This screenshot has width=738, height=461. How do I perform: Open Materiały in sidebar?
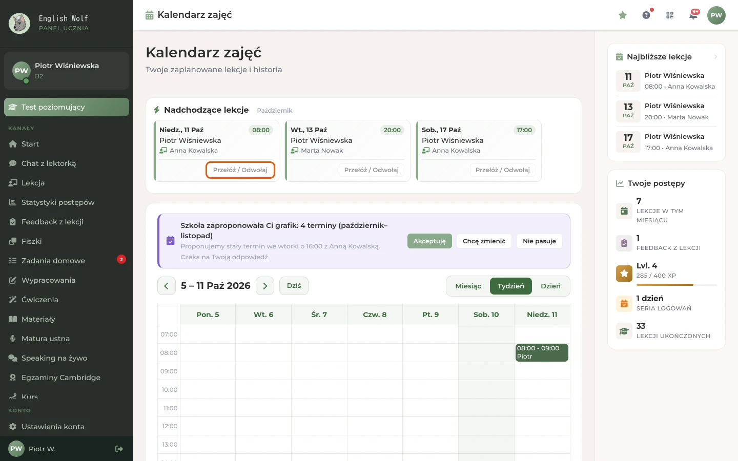click(x=67, y=319)
